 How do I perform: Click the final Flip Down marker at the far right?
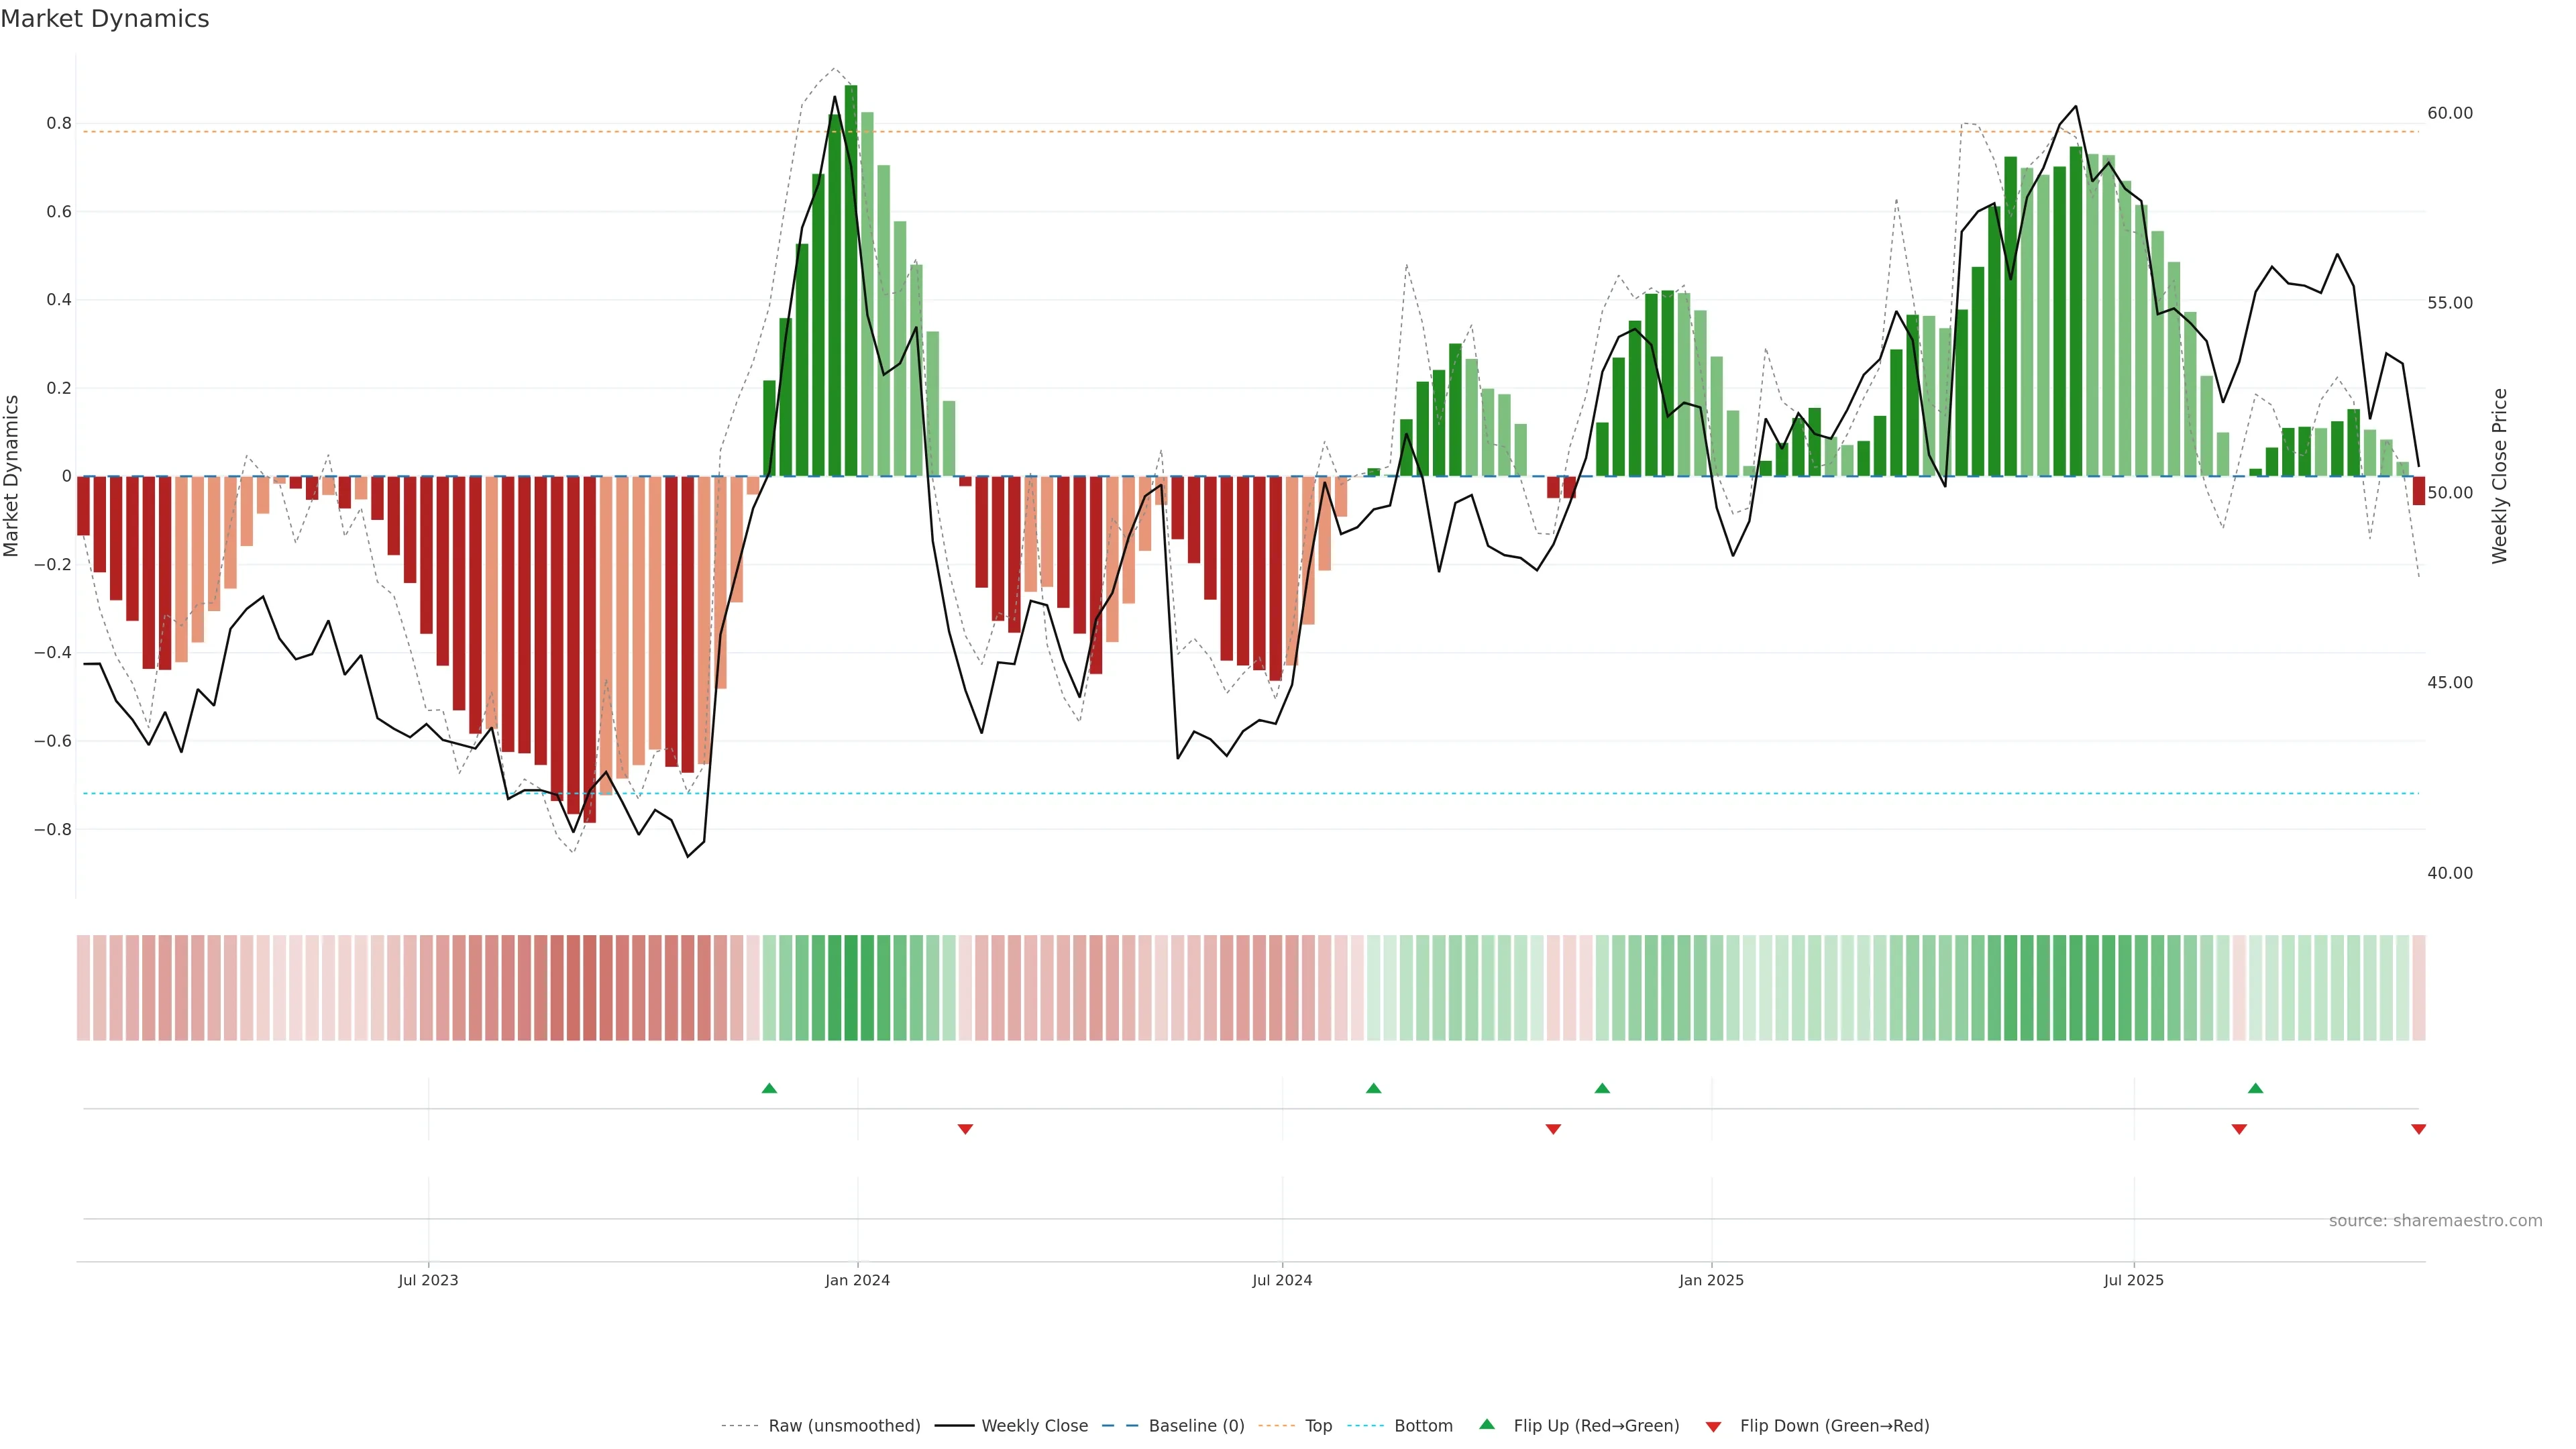pos(2418,1129)
